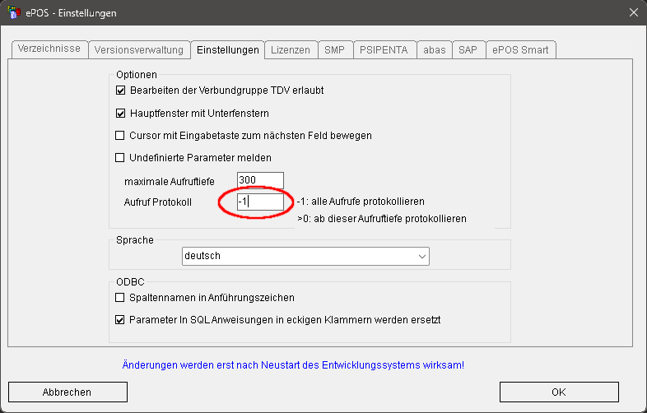Switch to the Verzeichnisse tab
Image resolution: width=647 pixels, height=413 pixels.
tap(49, 49)
